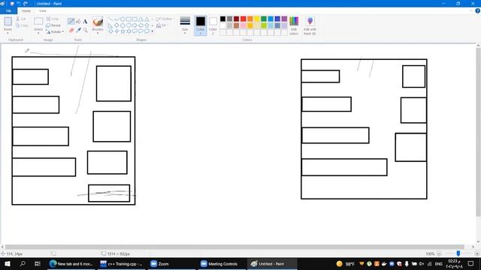
Task: Choose the Oval shape
Action: (123, 19)
